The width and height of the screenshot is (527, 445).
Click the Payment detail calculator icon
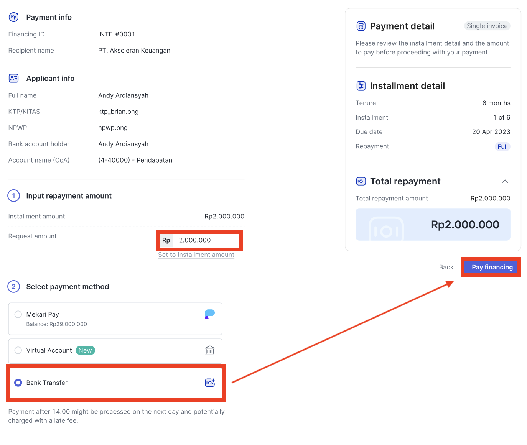(361, 26)
